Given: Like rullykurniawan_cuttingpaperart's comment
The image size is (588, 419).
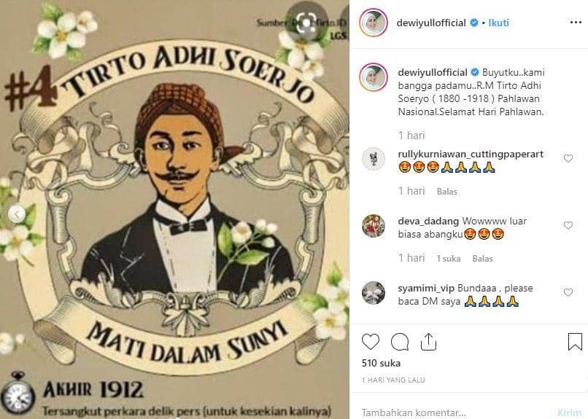Looking at the screenshot, I should click(568, 158).
